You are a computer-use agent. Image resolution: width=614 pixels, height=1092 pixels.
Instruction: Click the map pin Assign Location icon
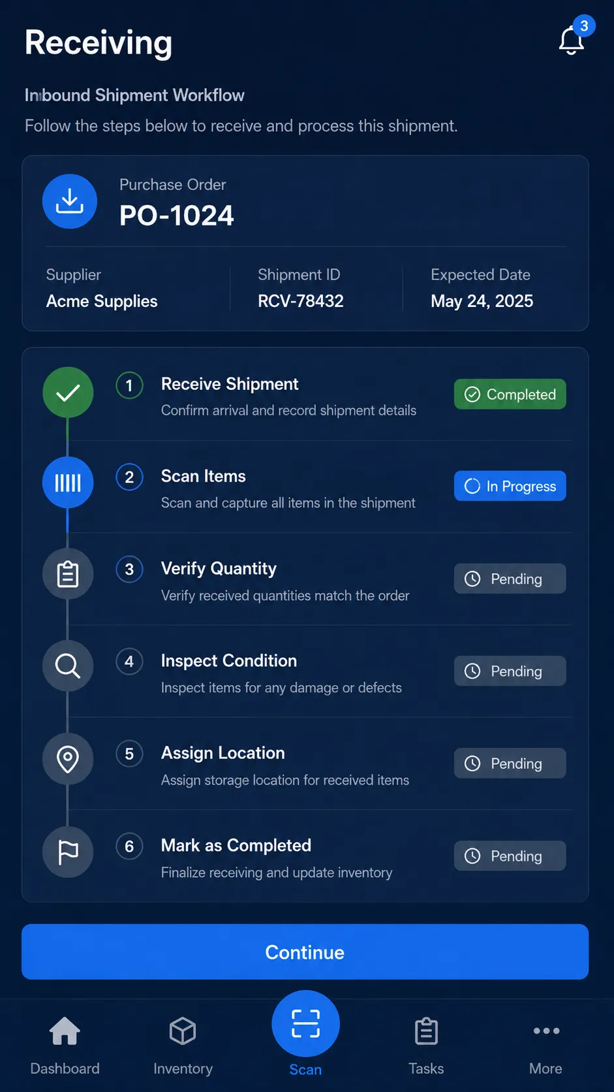pos(68,759)
